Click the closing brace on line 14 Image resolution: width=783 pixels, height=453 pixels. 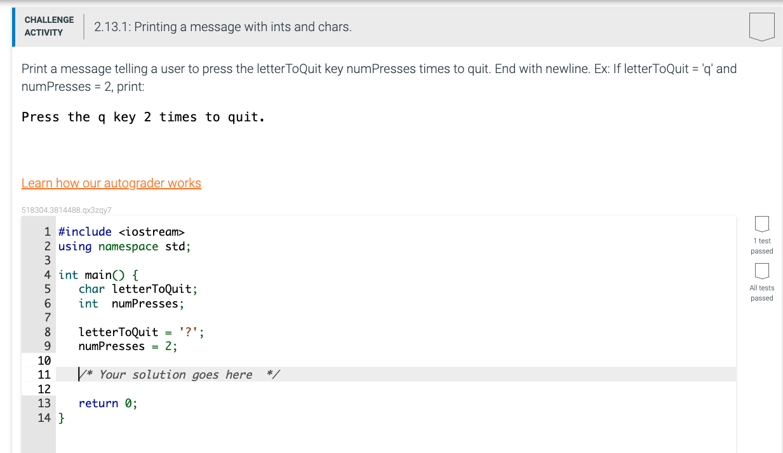point(62,417)
